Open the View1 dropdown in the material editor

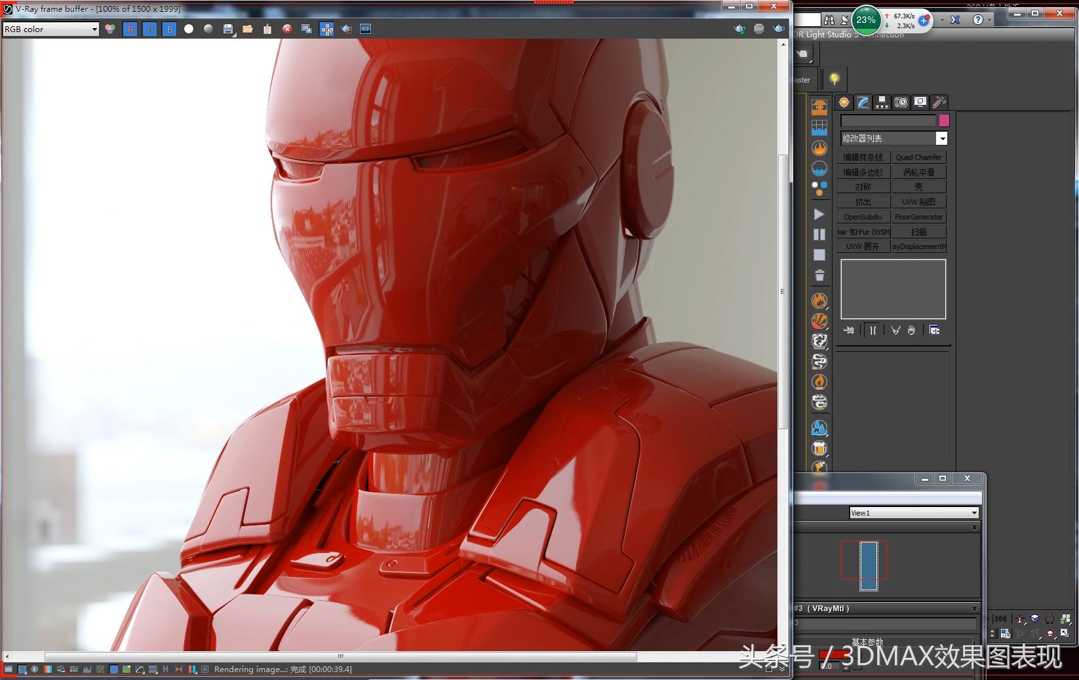[914, 513]
